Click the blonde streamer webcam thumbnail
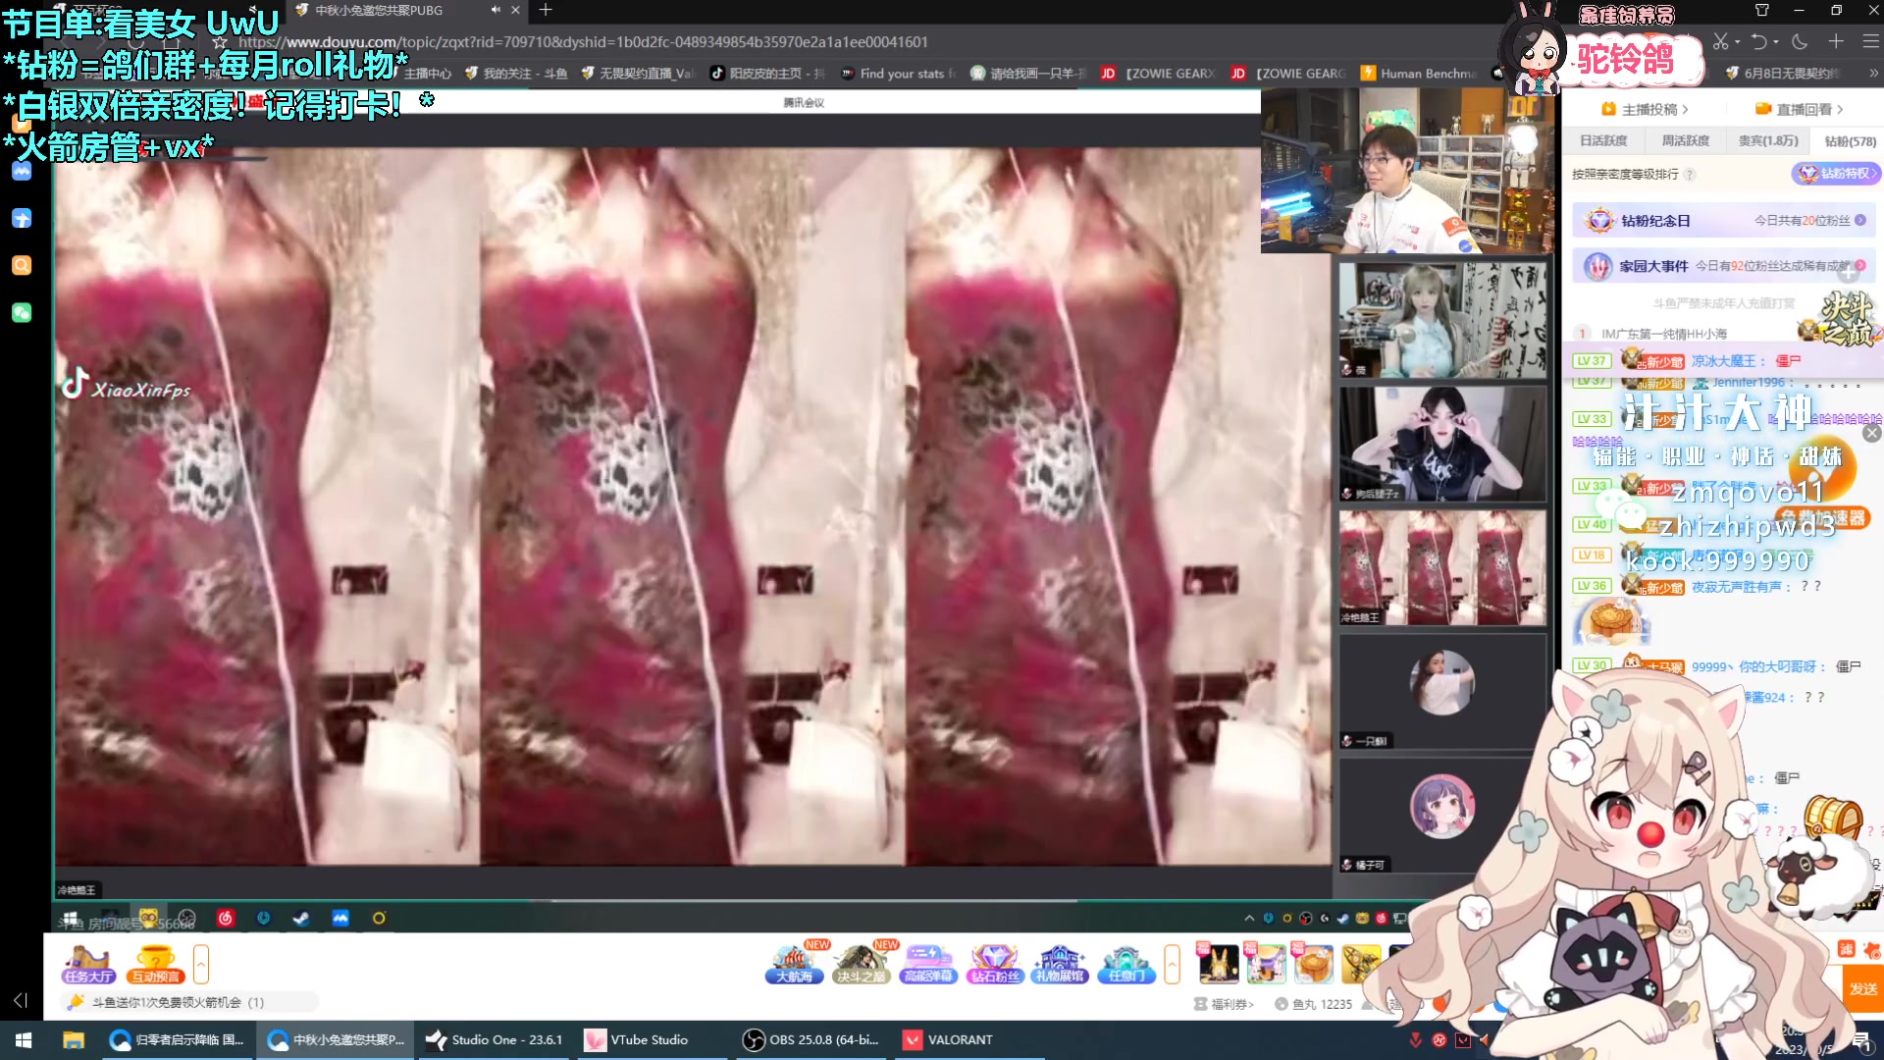Image resolution: width=1884 pixels, height=1060 pixels. click(x=1442, y=320)
